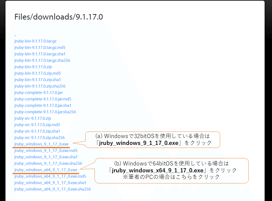The image size is (272, 201).
Task: Download jruby-bin-9.1.17.0.tar.gz
Action: (x=35, y=41)
